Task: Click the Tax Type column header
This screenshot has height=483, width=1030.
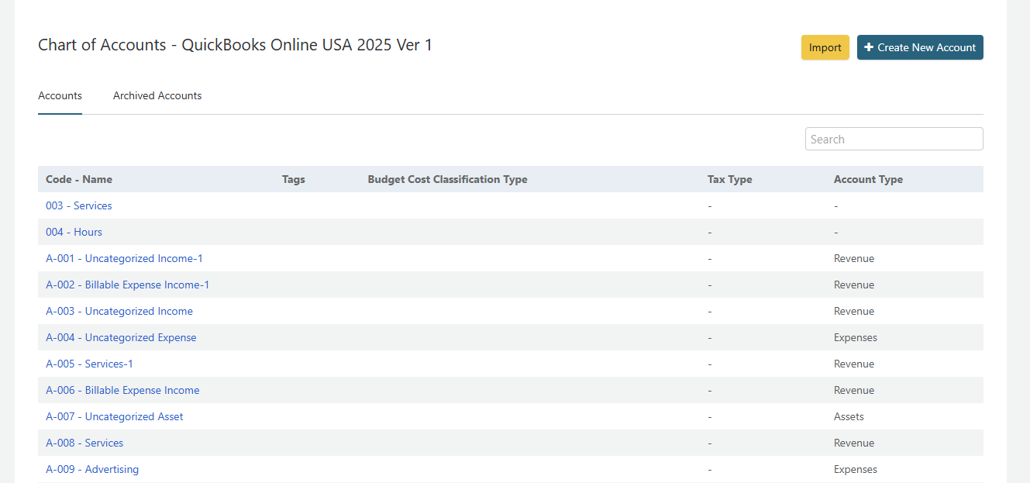Action: pyautogui.click(x=730, y=179)
